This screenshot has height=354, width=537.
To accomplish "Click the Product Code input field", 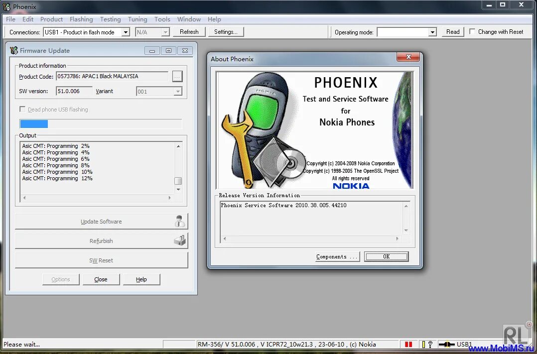I will coord(112,76).
